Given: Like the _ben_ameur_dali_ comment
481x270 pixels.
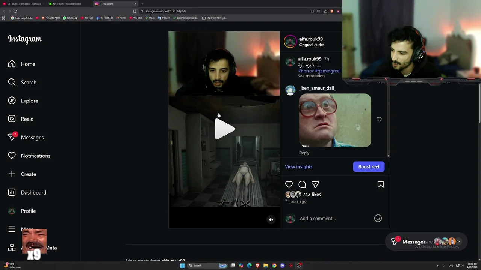Looking at the screenshot, I should 379,120.
